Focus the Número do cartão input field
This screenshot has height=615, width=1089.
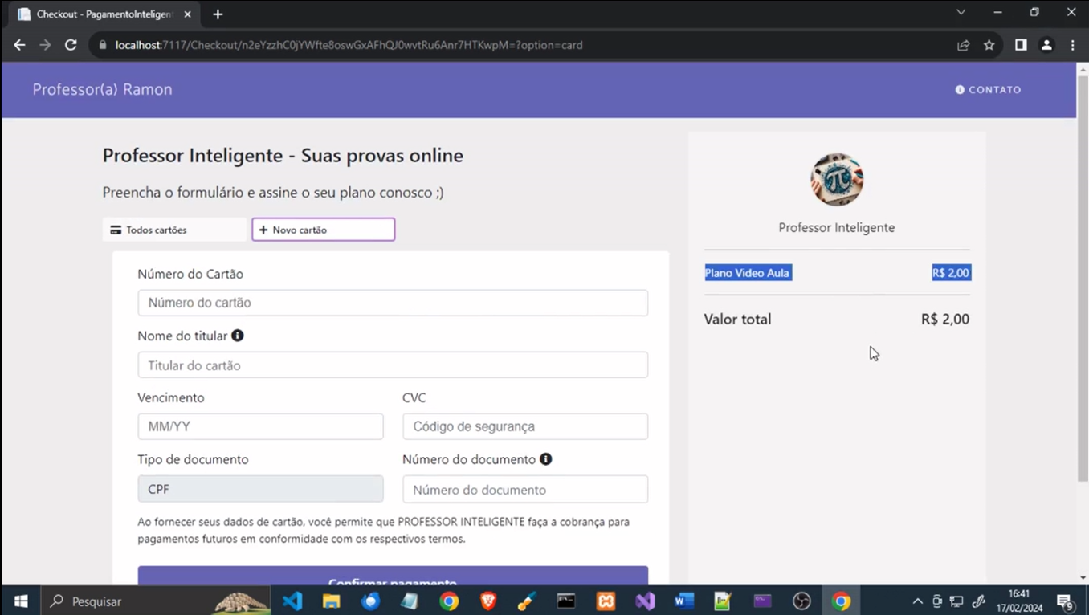point(393,303)
